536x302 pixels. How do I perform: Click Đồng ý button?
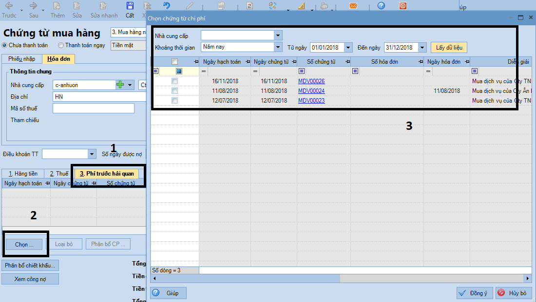click(x=475, y=293)
